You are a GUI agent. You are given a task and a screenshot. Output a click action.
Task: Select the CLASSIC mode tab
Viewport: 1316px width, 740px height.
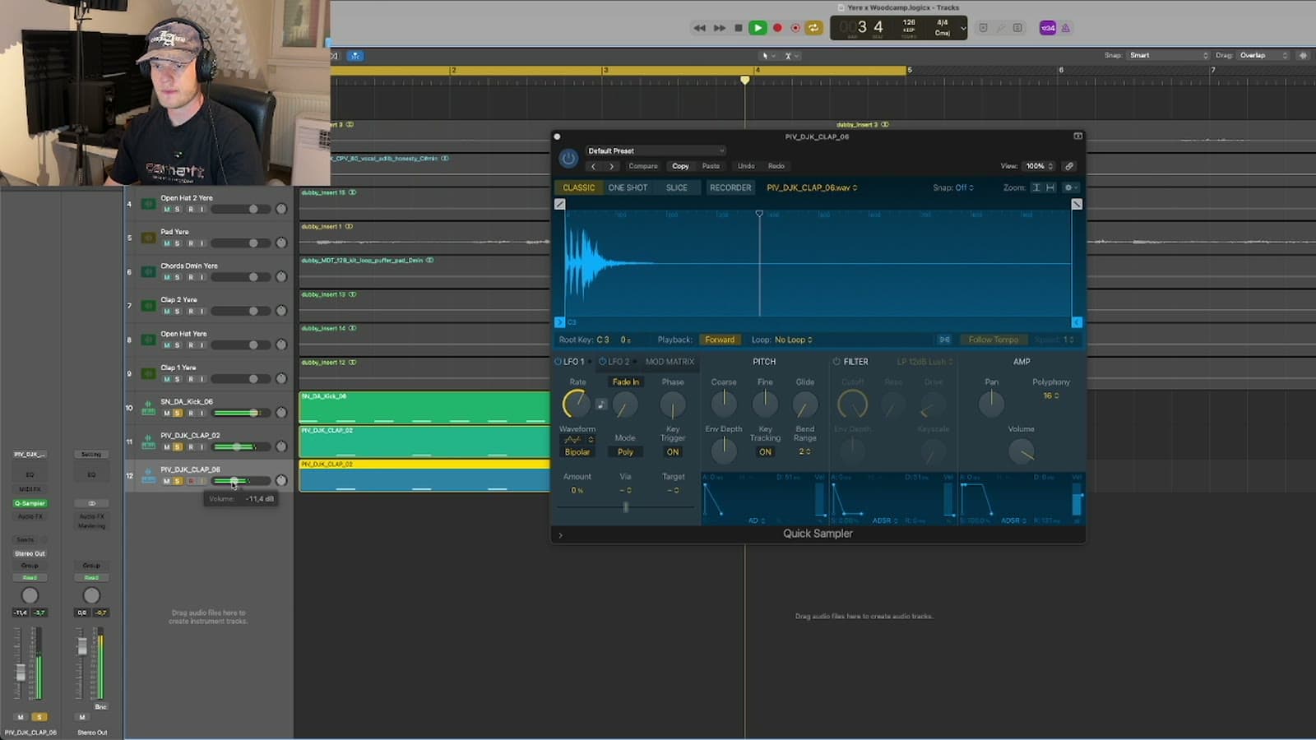point(579,187)
